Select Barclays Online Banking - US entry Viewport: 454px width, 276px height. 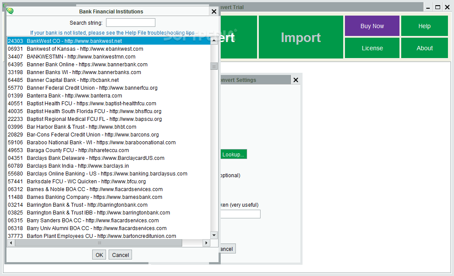point(109,174)
